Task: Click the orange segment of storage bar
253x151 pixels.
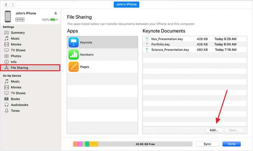Action: 76,144
